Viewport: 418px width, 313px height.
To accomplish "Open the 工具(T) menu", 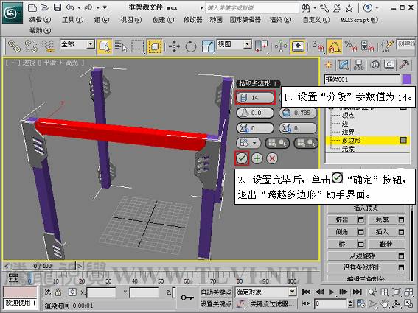I will pos(72,20).
